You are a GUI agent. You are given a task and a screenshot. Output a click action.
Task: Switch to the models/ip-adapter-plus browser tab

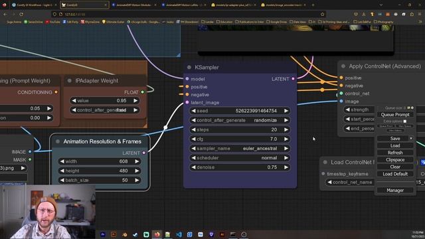233,5
